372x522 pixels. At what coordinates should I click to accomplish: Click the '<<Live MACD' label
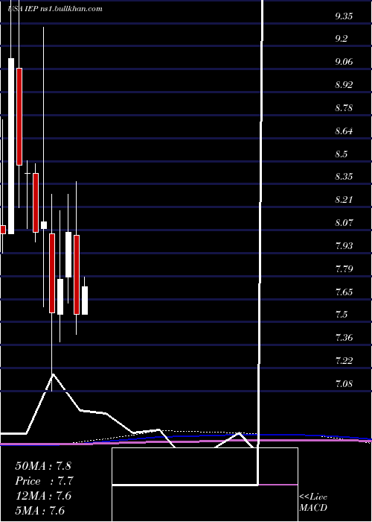(x=313, y=502)
